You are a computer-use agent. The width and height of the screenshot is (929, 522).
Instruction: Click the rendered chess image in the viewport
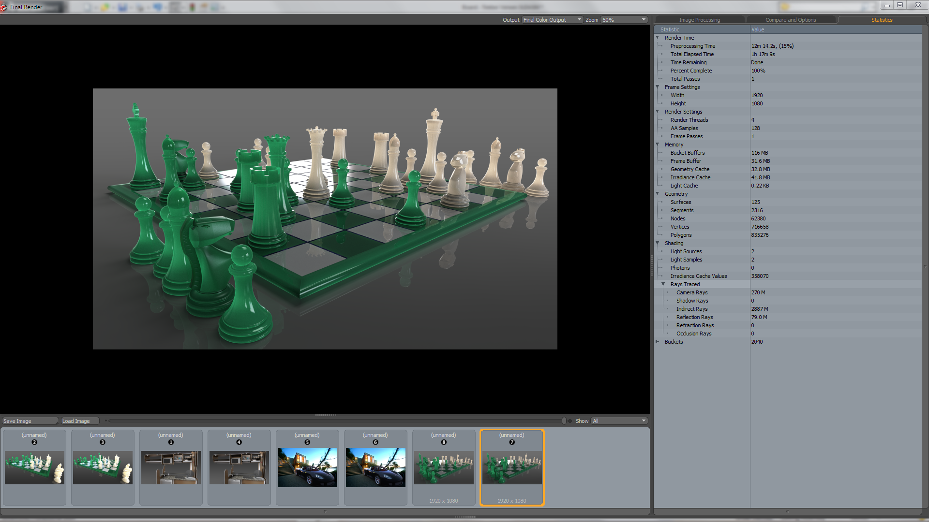[325, 218]
